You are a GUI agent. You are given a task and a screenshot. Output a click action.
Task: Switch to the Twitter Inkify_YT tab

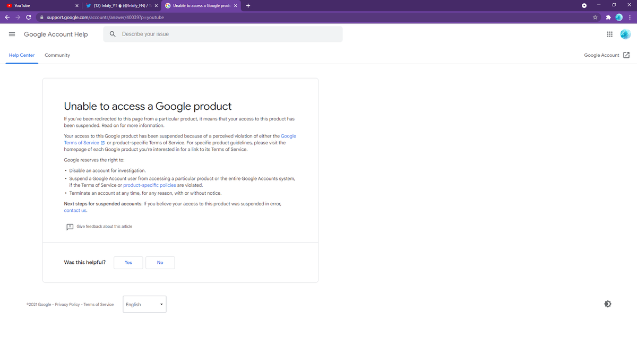[122, 6]
